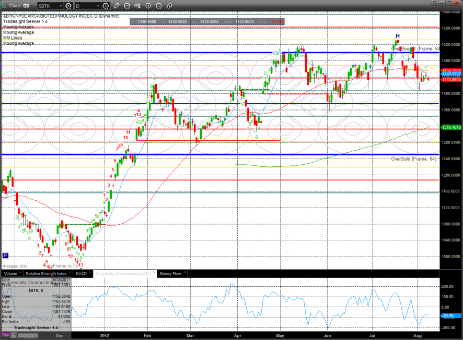Viewport: 463px width, 340px height.
Task: Expand the D interval dropdown
Action: pos(98,6)
